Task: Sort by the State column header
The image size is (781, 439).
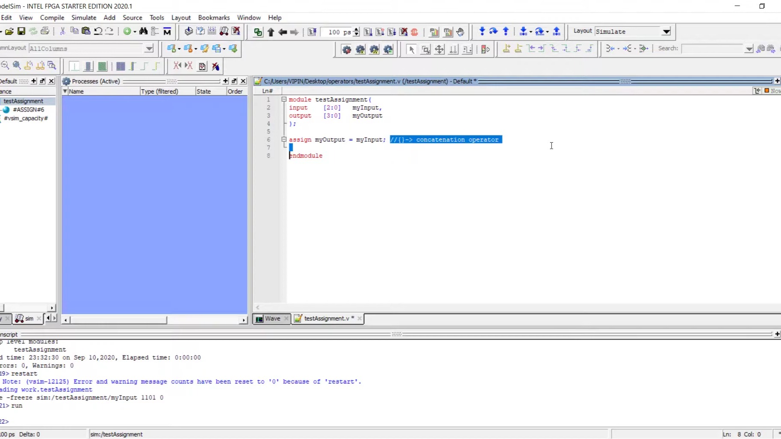Action: 211,91
